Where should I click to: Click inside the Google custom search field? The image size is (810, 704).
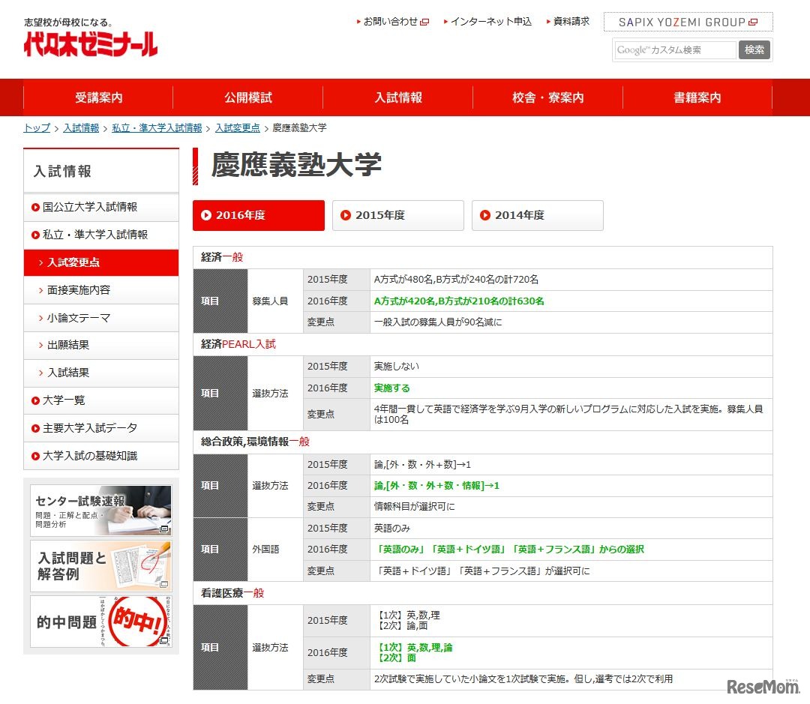point(673,50)
